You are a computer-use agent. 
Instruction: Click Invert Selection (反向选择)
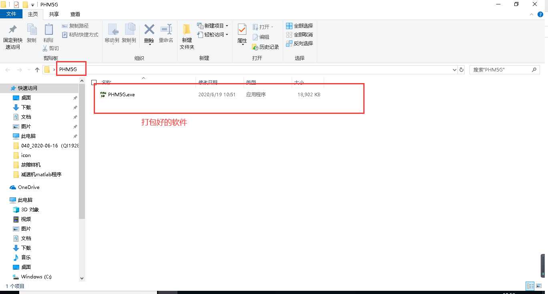click(299, 44)
